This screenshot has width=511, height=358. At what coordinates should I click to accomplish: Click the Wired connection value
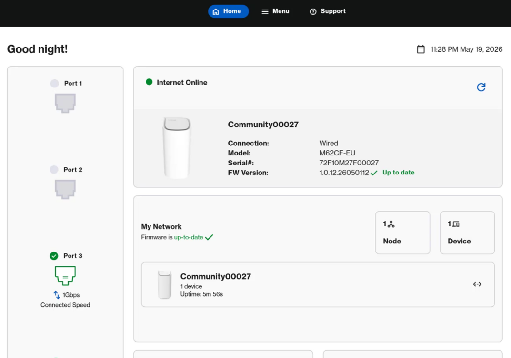click(x=329, y=143)
